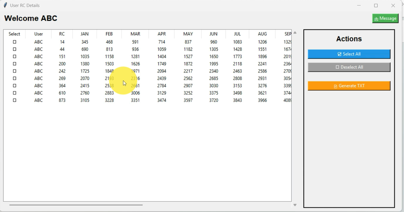Click the RC column header
Screen dimensions: 404x212
(62, 34)
